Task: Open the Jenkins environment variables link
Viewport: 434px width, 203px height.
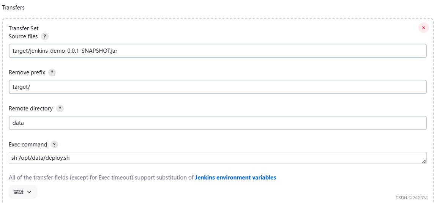Action: pos(235,178)
